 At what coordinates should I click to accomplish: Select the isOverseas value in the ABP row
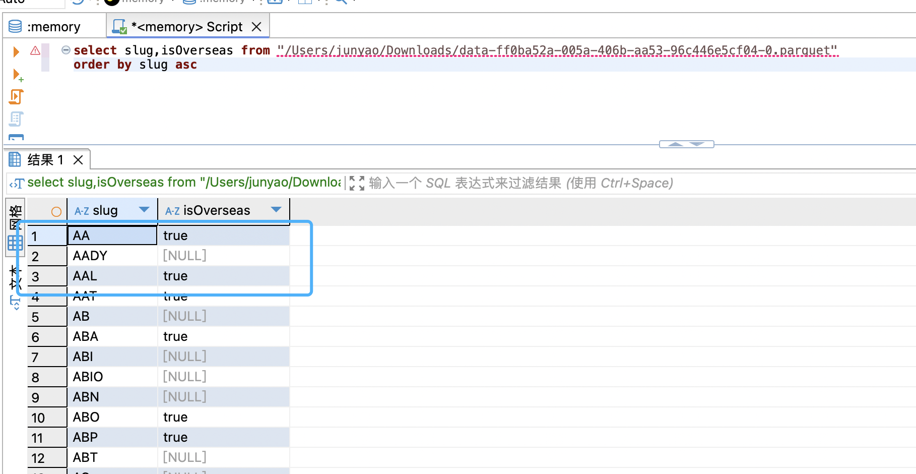coord(224,437)
